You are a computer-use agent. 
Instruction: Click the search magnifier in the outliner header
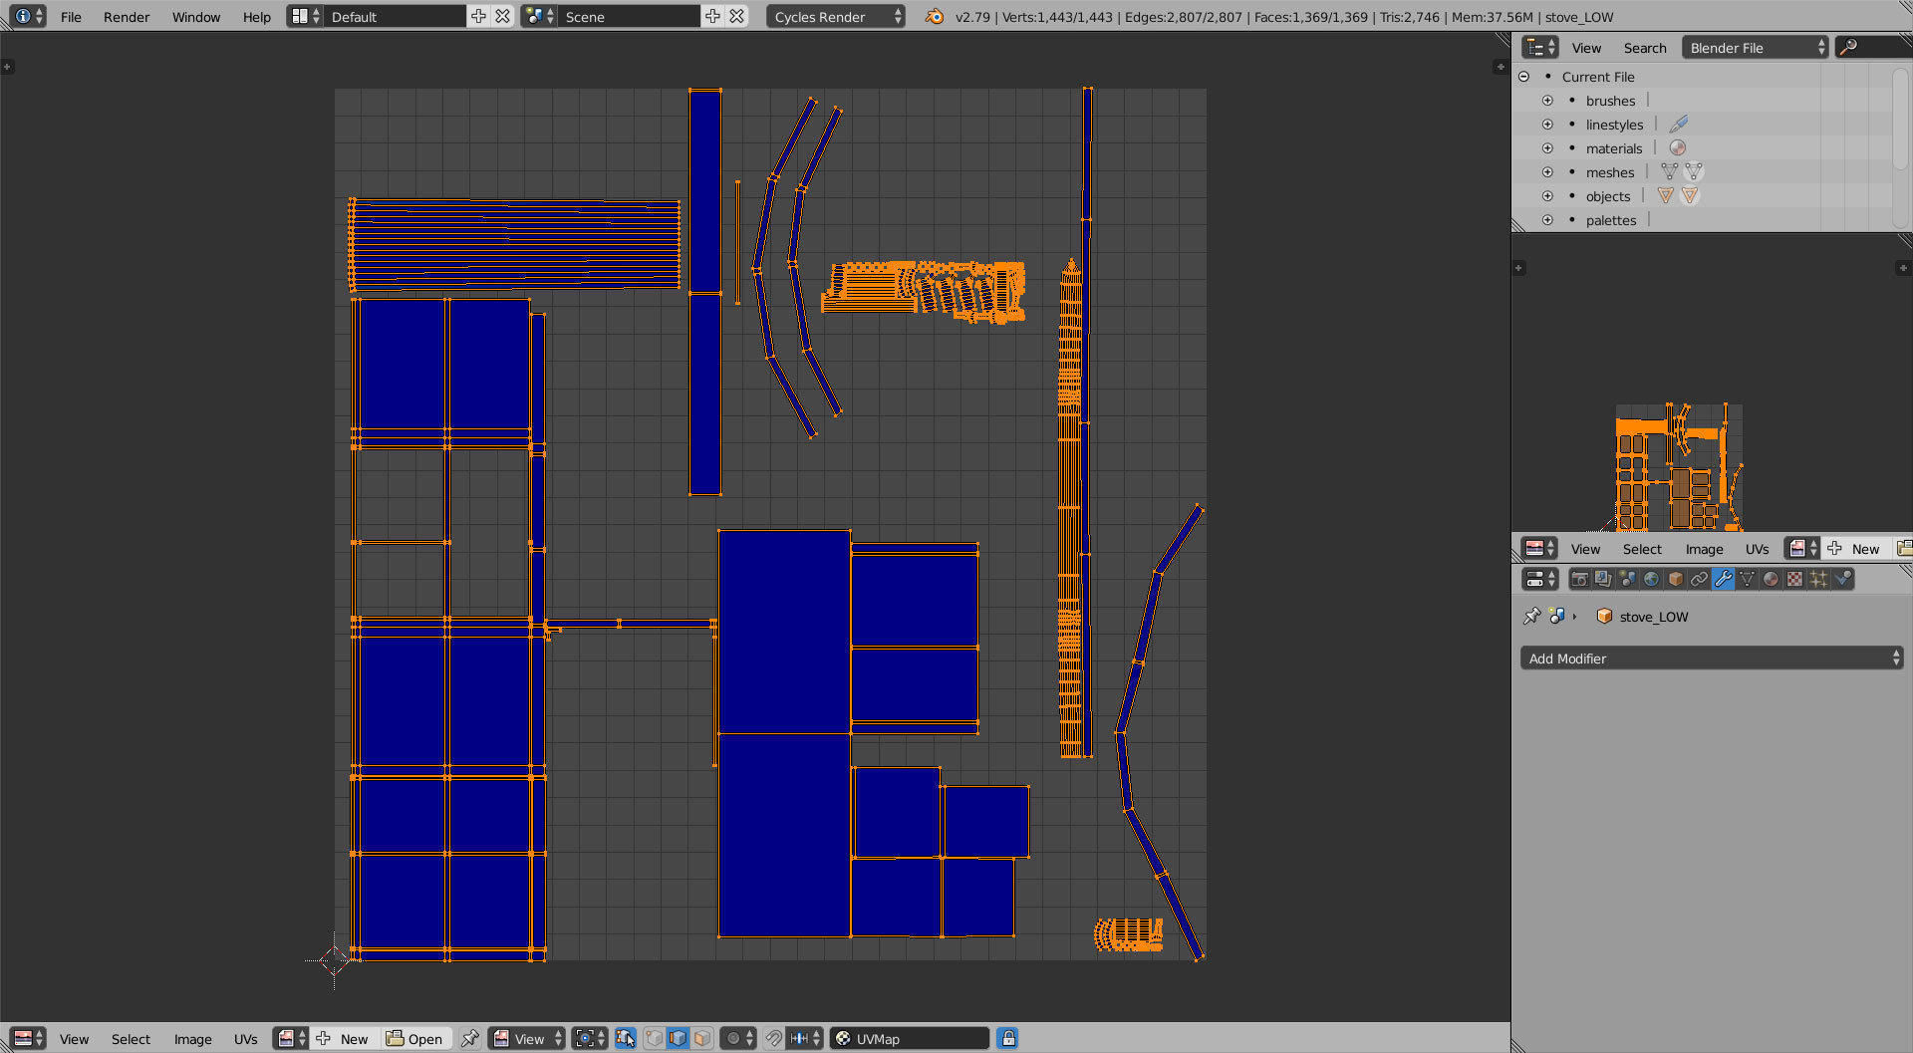click(1848, 48)
